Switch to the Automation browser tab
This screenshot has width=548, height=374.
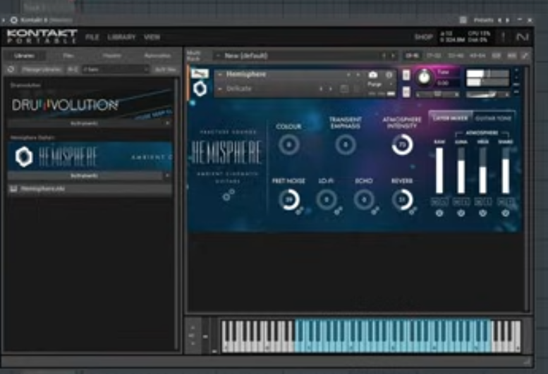coord(157,56)
